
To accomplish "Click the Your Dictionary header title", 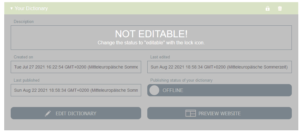I will tap(31, 9).
